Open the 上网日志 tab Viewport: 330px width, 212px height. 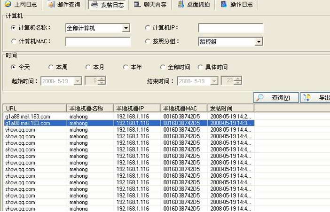(21, 4)
